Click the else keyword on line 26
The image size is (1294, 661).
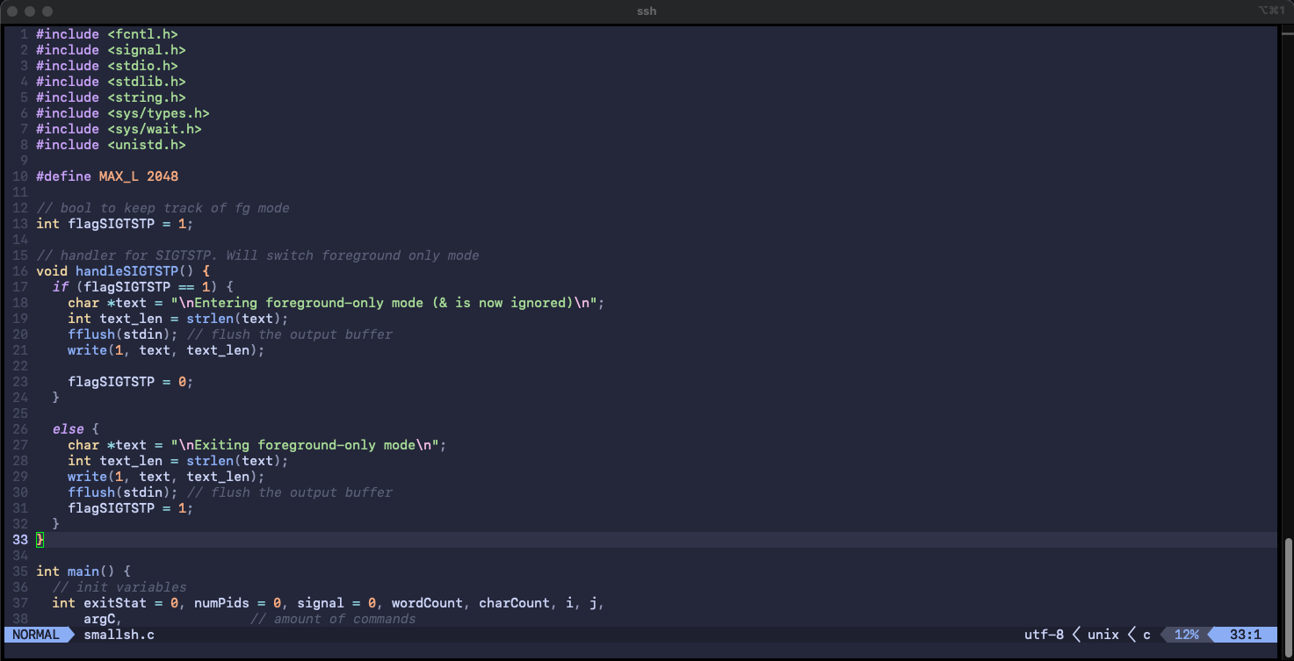pyautogui.click(x=68, y=428)
